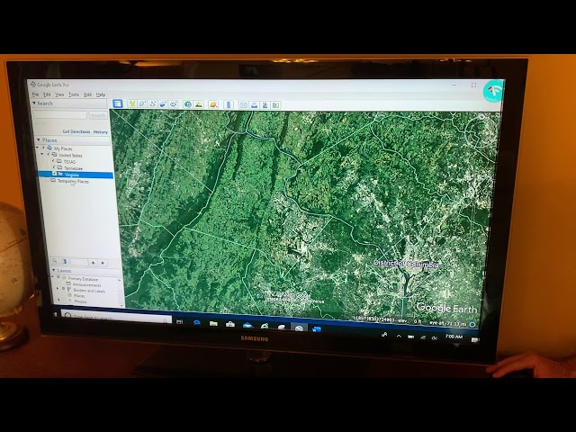Click the Record a Tour icon
The image size is (576, 432).
coord(174,104)
